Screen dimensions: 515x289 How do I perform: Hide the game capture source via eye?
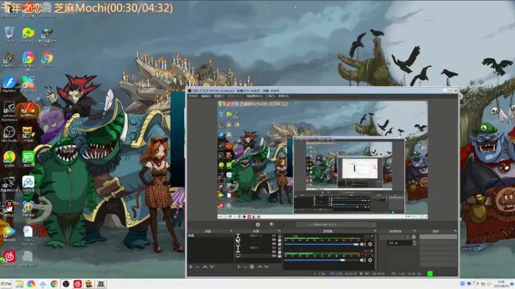[x=274, y=252]
